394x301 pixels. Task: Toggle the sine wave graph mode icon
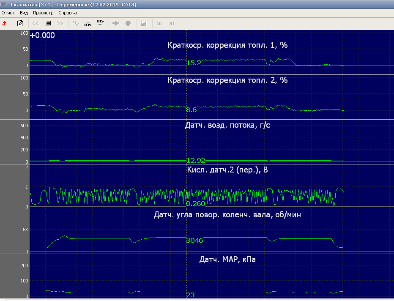(x=76, y=23)
